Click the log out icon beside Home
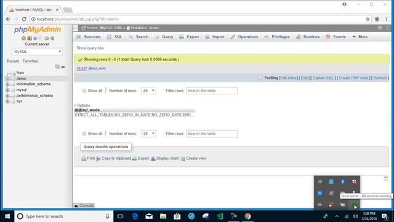Viewport: 394px width, 222px height. pyautogui.click(x=30, y=38)
